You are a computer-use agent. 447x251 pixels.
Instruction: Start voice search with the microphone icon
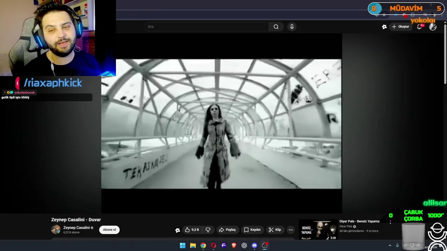tap(292, 27)
